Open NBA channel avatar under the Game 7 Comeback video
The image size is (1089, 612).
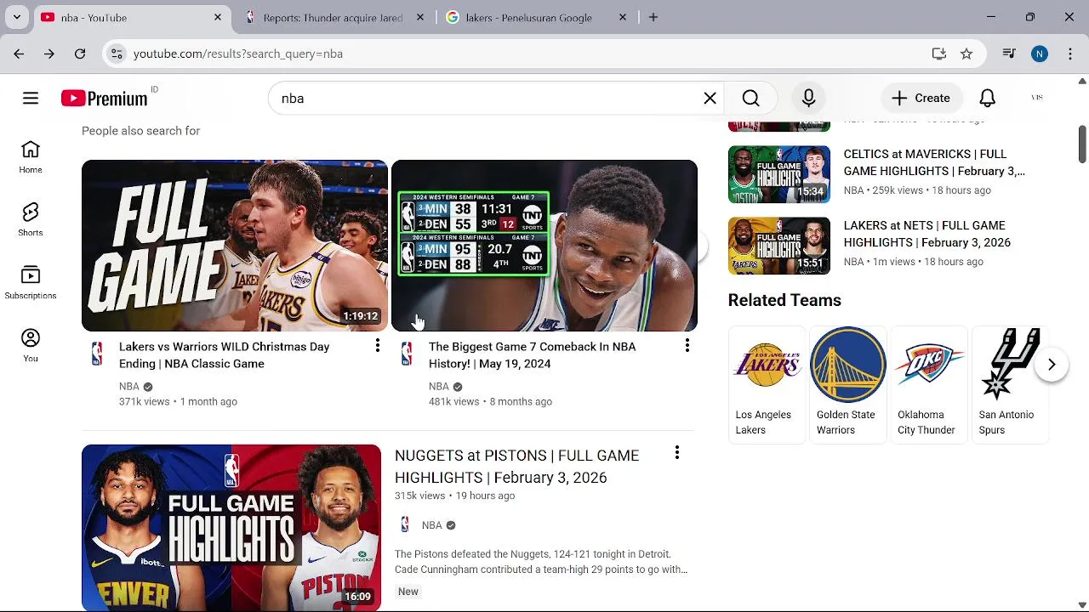407,354
